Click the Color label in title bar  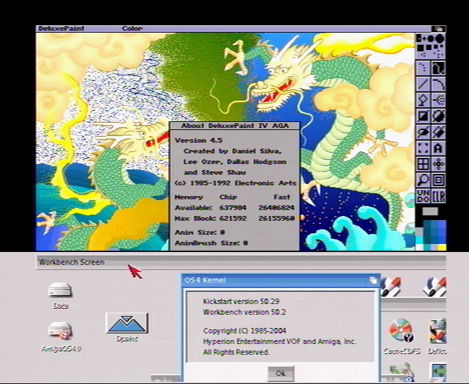pos(132,29)
